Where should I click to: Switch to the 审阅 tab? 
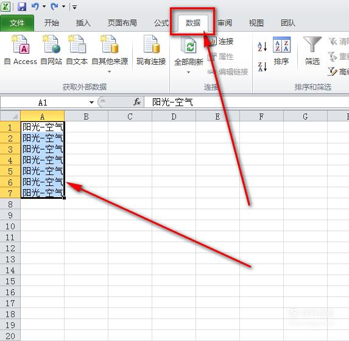[x=225, y=23]
